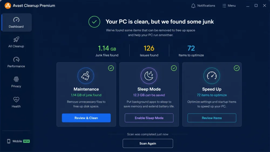Screen dimensions: 270x152
Task: Toggle the Speed Up card checkmark
Action: click(x=237, y=68)
